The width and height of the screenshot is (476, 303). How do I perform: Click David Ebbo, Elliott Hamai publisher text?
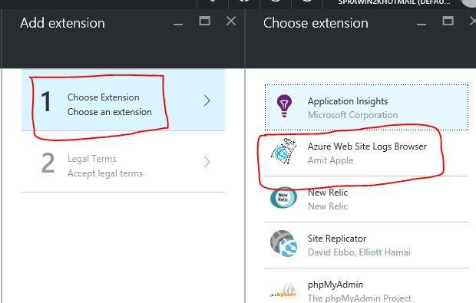[x=359, y=252]
